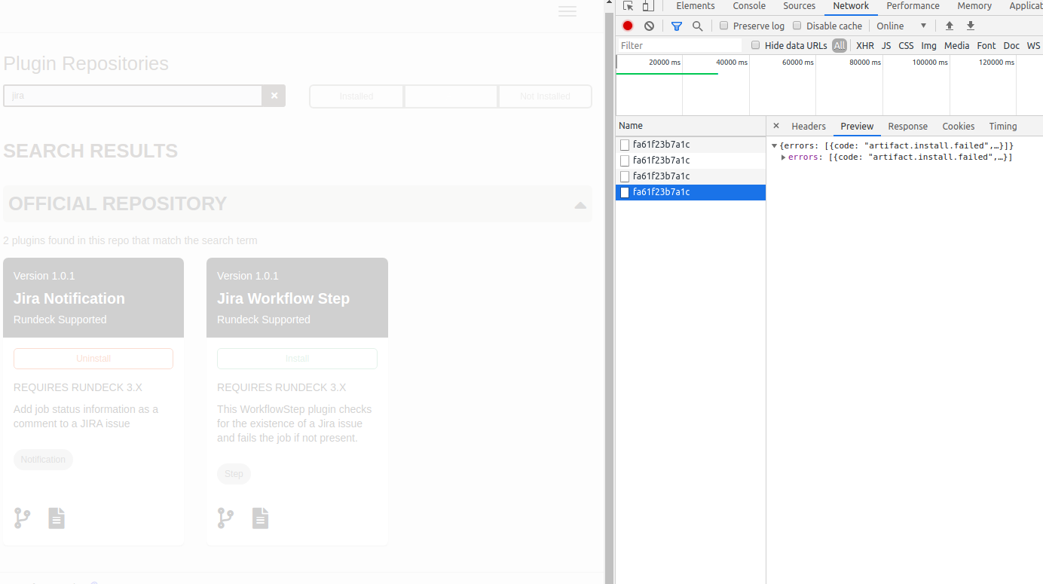This screenshot has height=584, width=1043.
Task: Toggle device toolbar in DevTools
Action: (x=647, y=5)
